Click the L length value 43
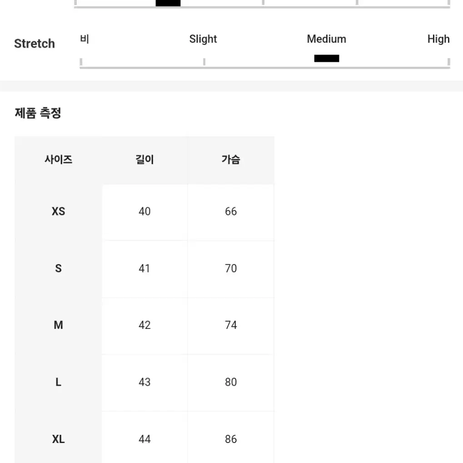 tap(144, 382)
